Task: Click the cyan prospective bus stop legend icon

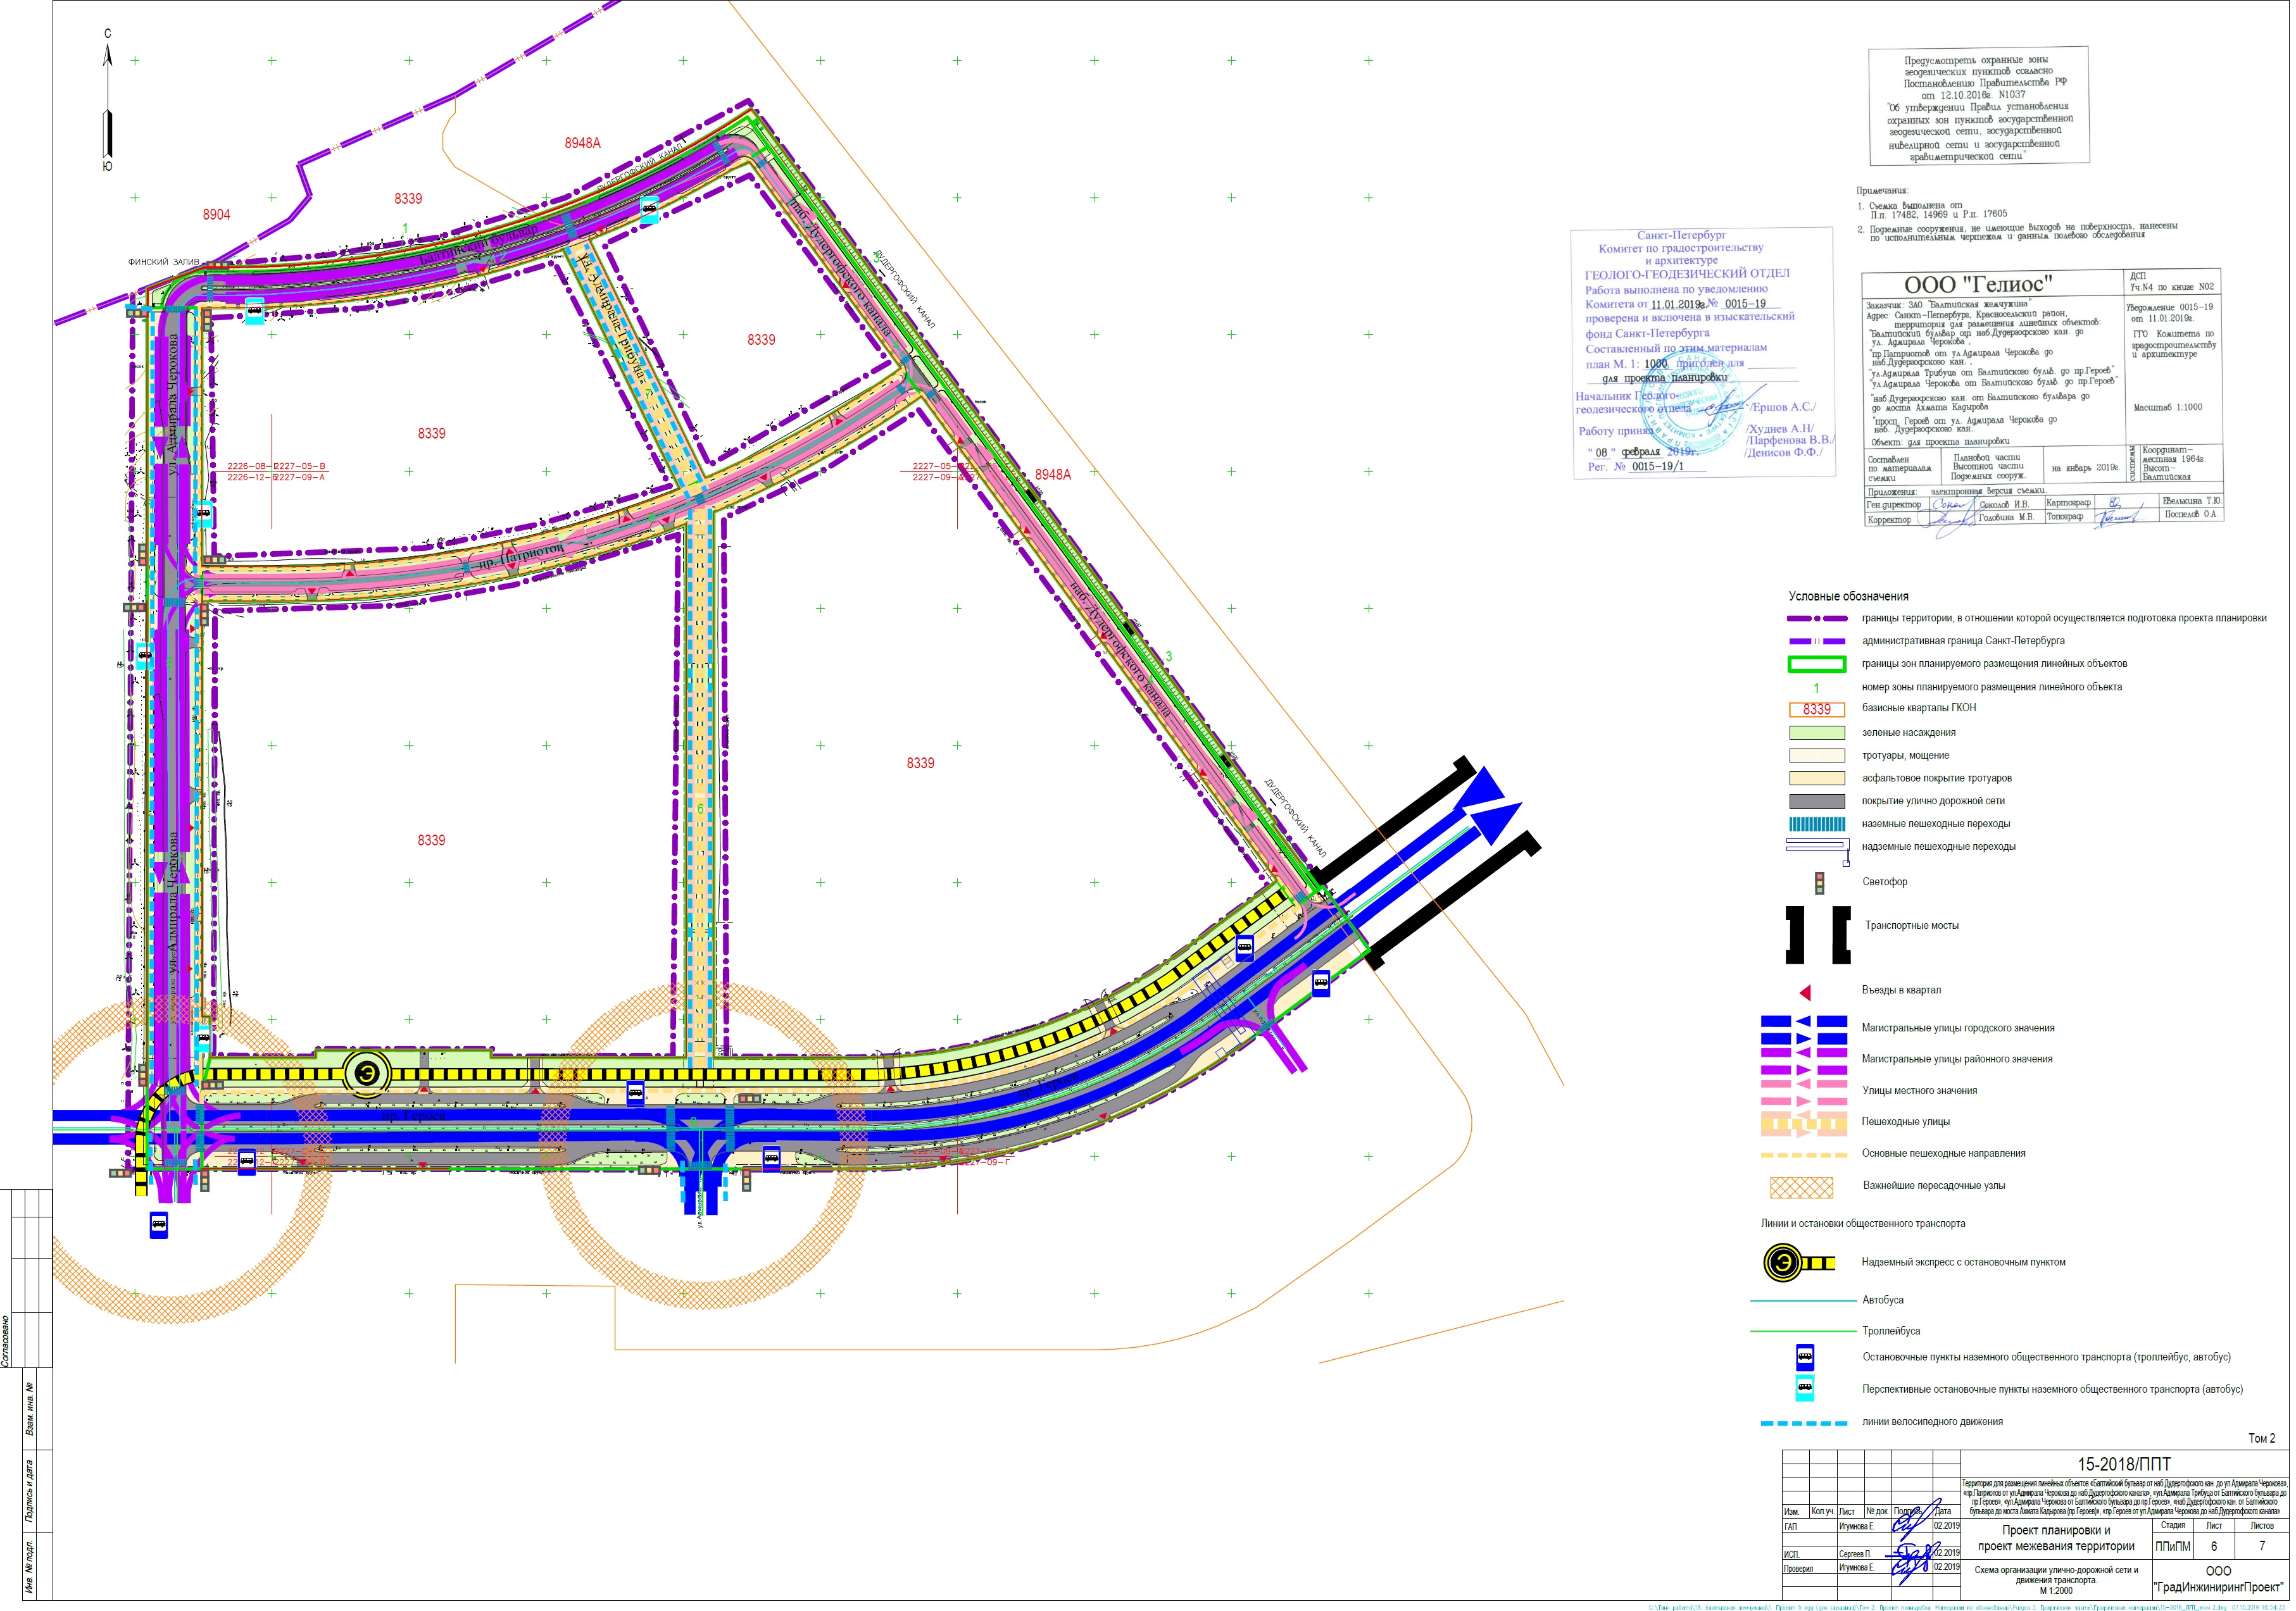Action: click(1806, 1389)
